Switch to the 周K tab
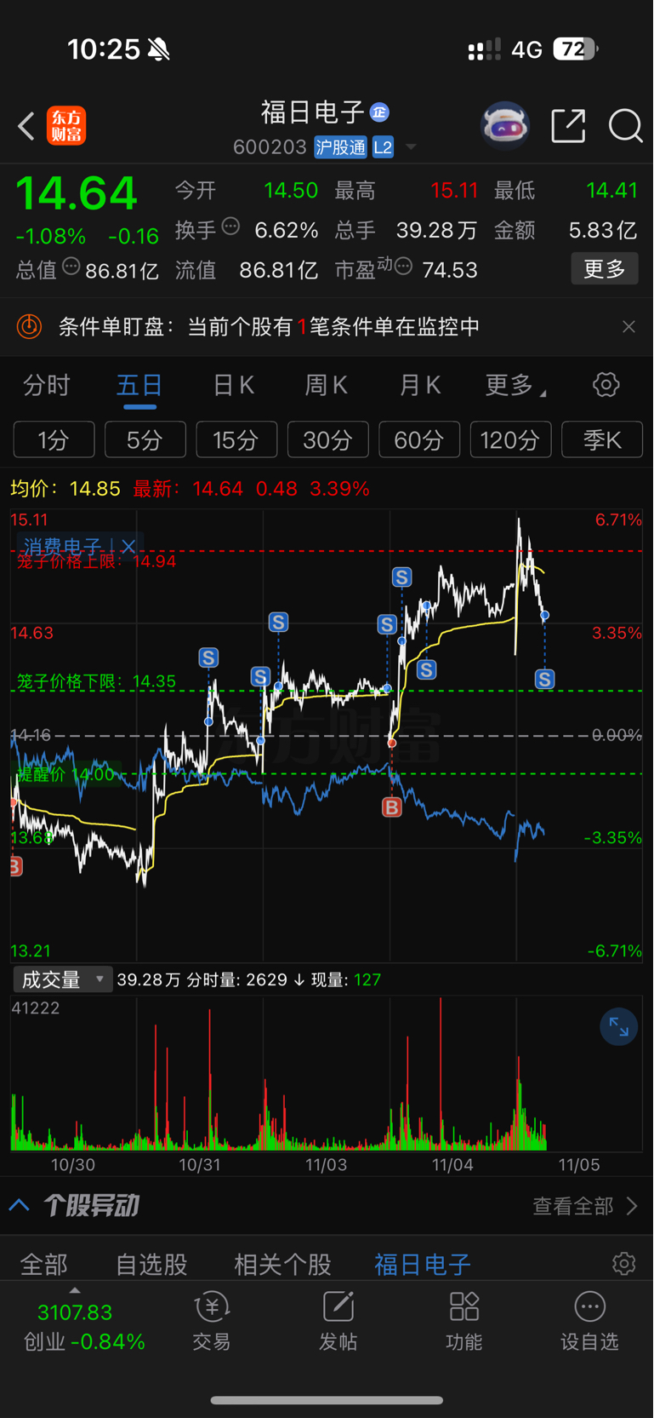The width and height of the screenshot is (654, 1418). [x=327, y=385]
